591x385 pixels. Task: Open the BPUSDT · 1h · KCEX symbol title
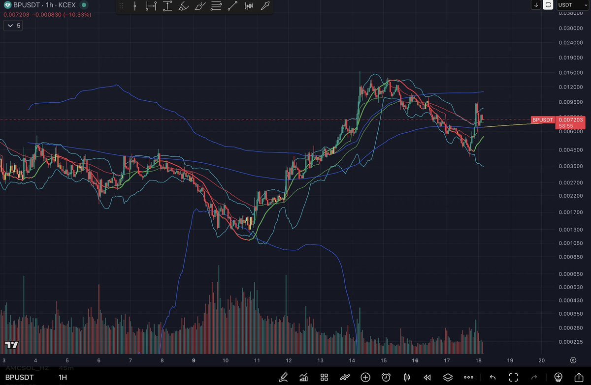point(45,5)
